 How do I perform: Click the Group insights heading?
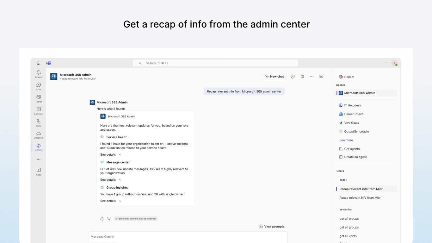tap(117, 187)
